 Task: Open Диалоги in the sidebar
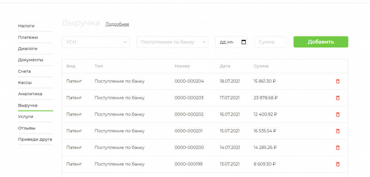click(x=27, y=49)
